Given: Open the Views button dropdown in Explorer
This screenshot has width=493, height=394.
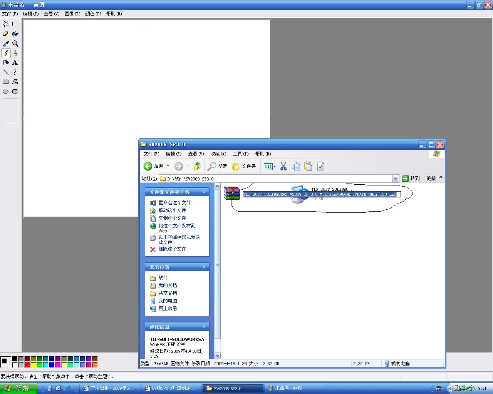Looking at the screenshot, I should pos(275,166).
